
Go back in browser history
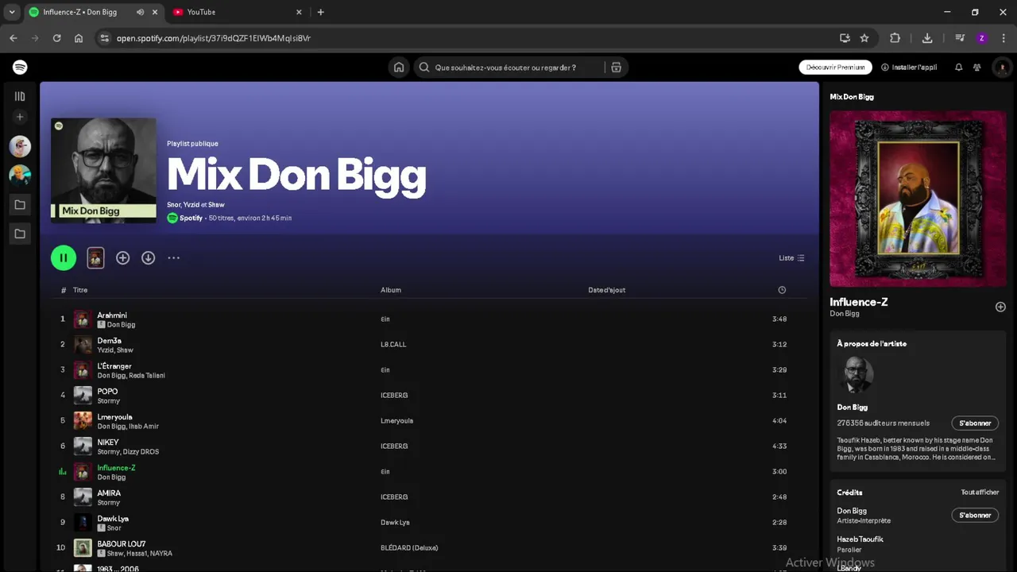(x=14, y=38)
